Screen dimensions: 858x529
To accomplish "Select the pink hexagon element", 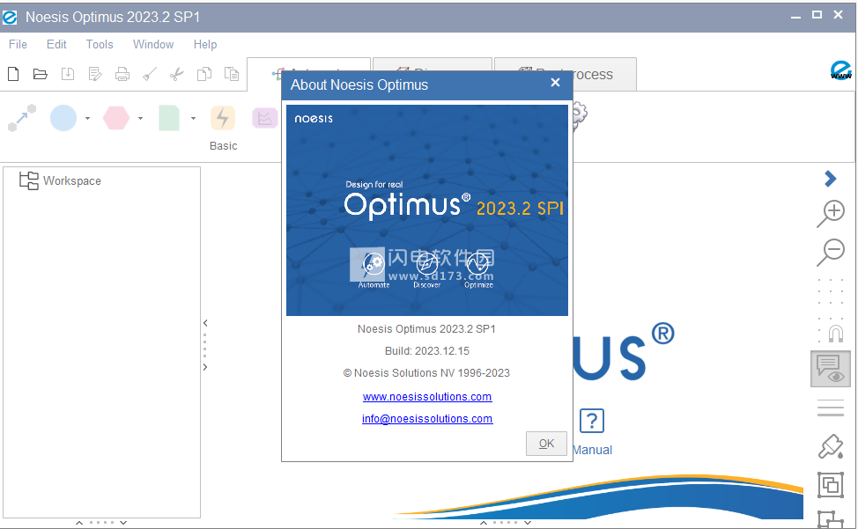I will pyautogui.click(x=116, y=118).
